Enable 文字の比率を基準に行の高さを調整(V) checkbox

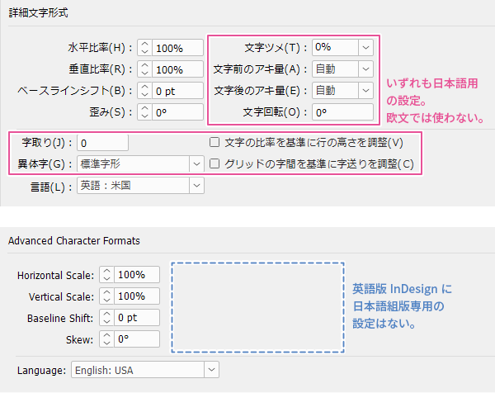[x=214, y=142]
